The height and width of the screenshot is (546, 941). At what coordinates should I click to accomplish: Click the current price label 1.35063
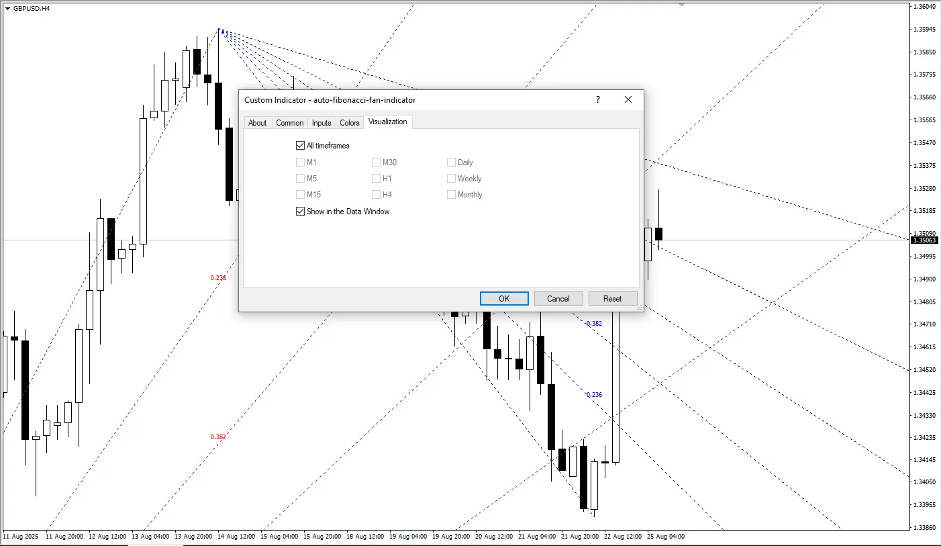point(925,240)
